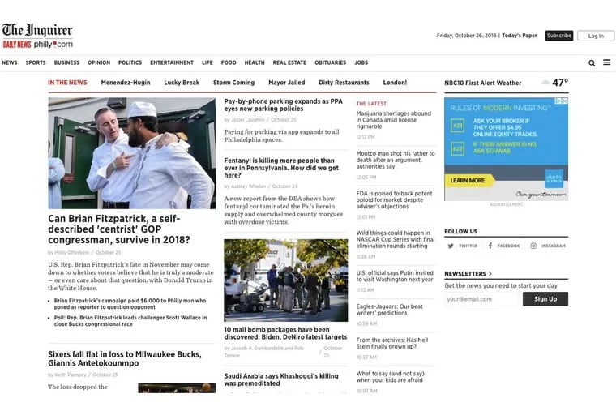Click the Subscribe button
The height and width of the screenshot is (411, 616).
[x=558, y=36]
